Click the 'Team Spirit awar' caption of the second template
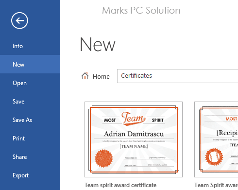Viewport: 238px width, 190px height. (x=216, y=185)
